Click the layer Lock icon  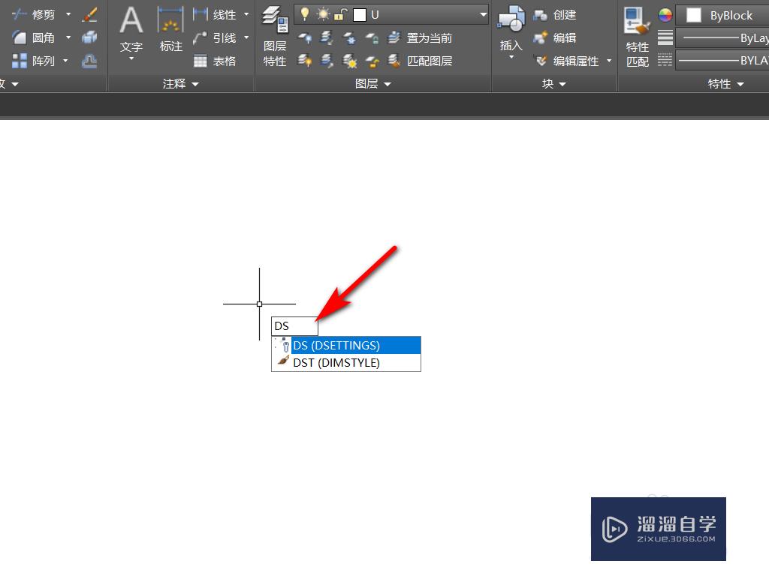coord(372,37)
